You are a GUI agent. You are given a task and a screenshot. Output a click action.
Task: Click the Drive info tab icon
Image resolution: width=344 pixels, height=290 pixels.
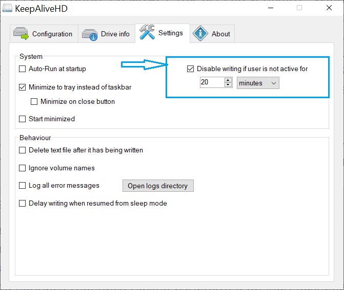coord(90,35)
